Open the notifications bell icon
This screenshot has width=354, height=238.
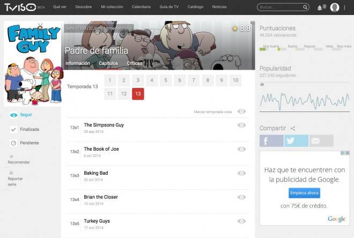[x=320, y=8]
